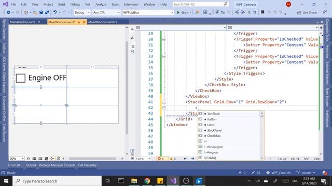This screenshot has height=186, width=332.
Task: Open the Package Manager Console tab
Action: (x=57, y=165)
